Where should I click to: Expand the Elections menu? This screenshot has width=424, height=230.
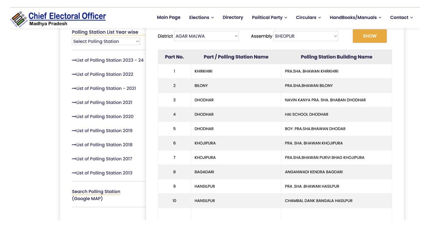click(x=201, y=17)
